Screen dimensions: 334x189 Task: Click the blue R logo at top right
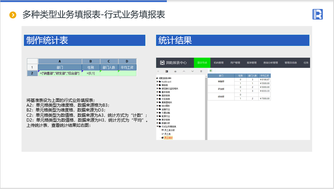click(317, 14)
